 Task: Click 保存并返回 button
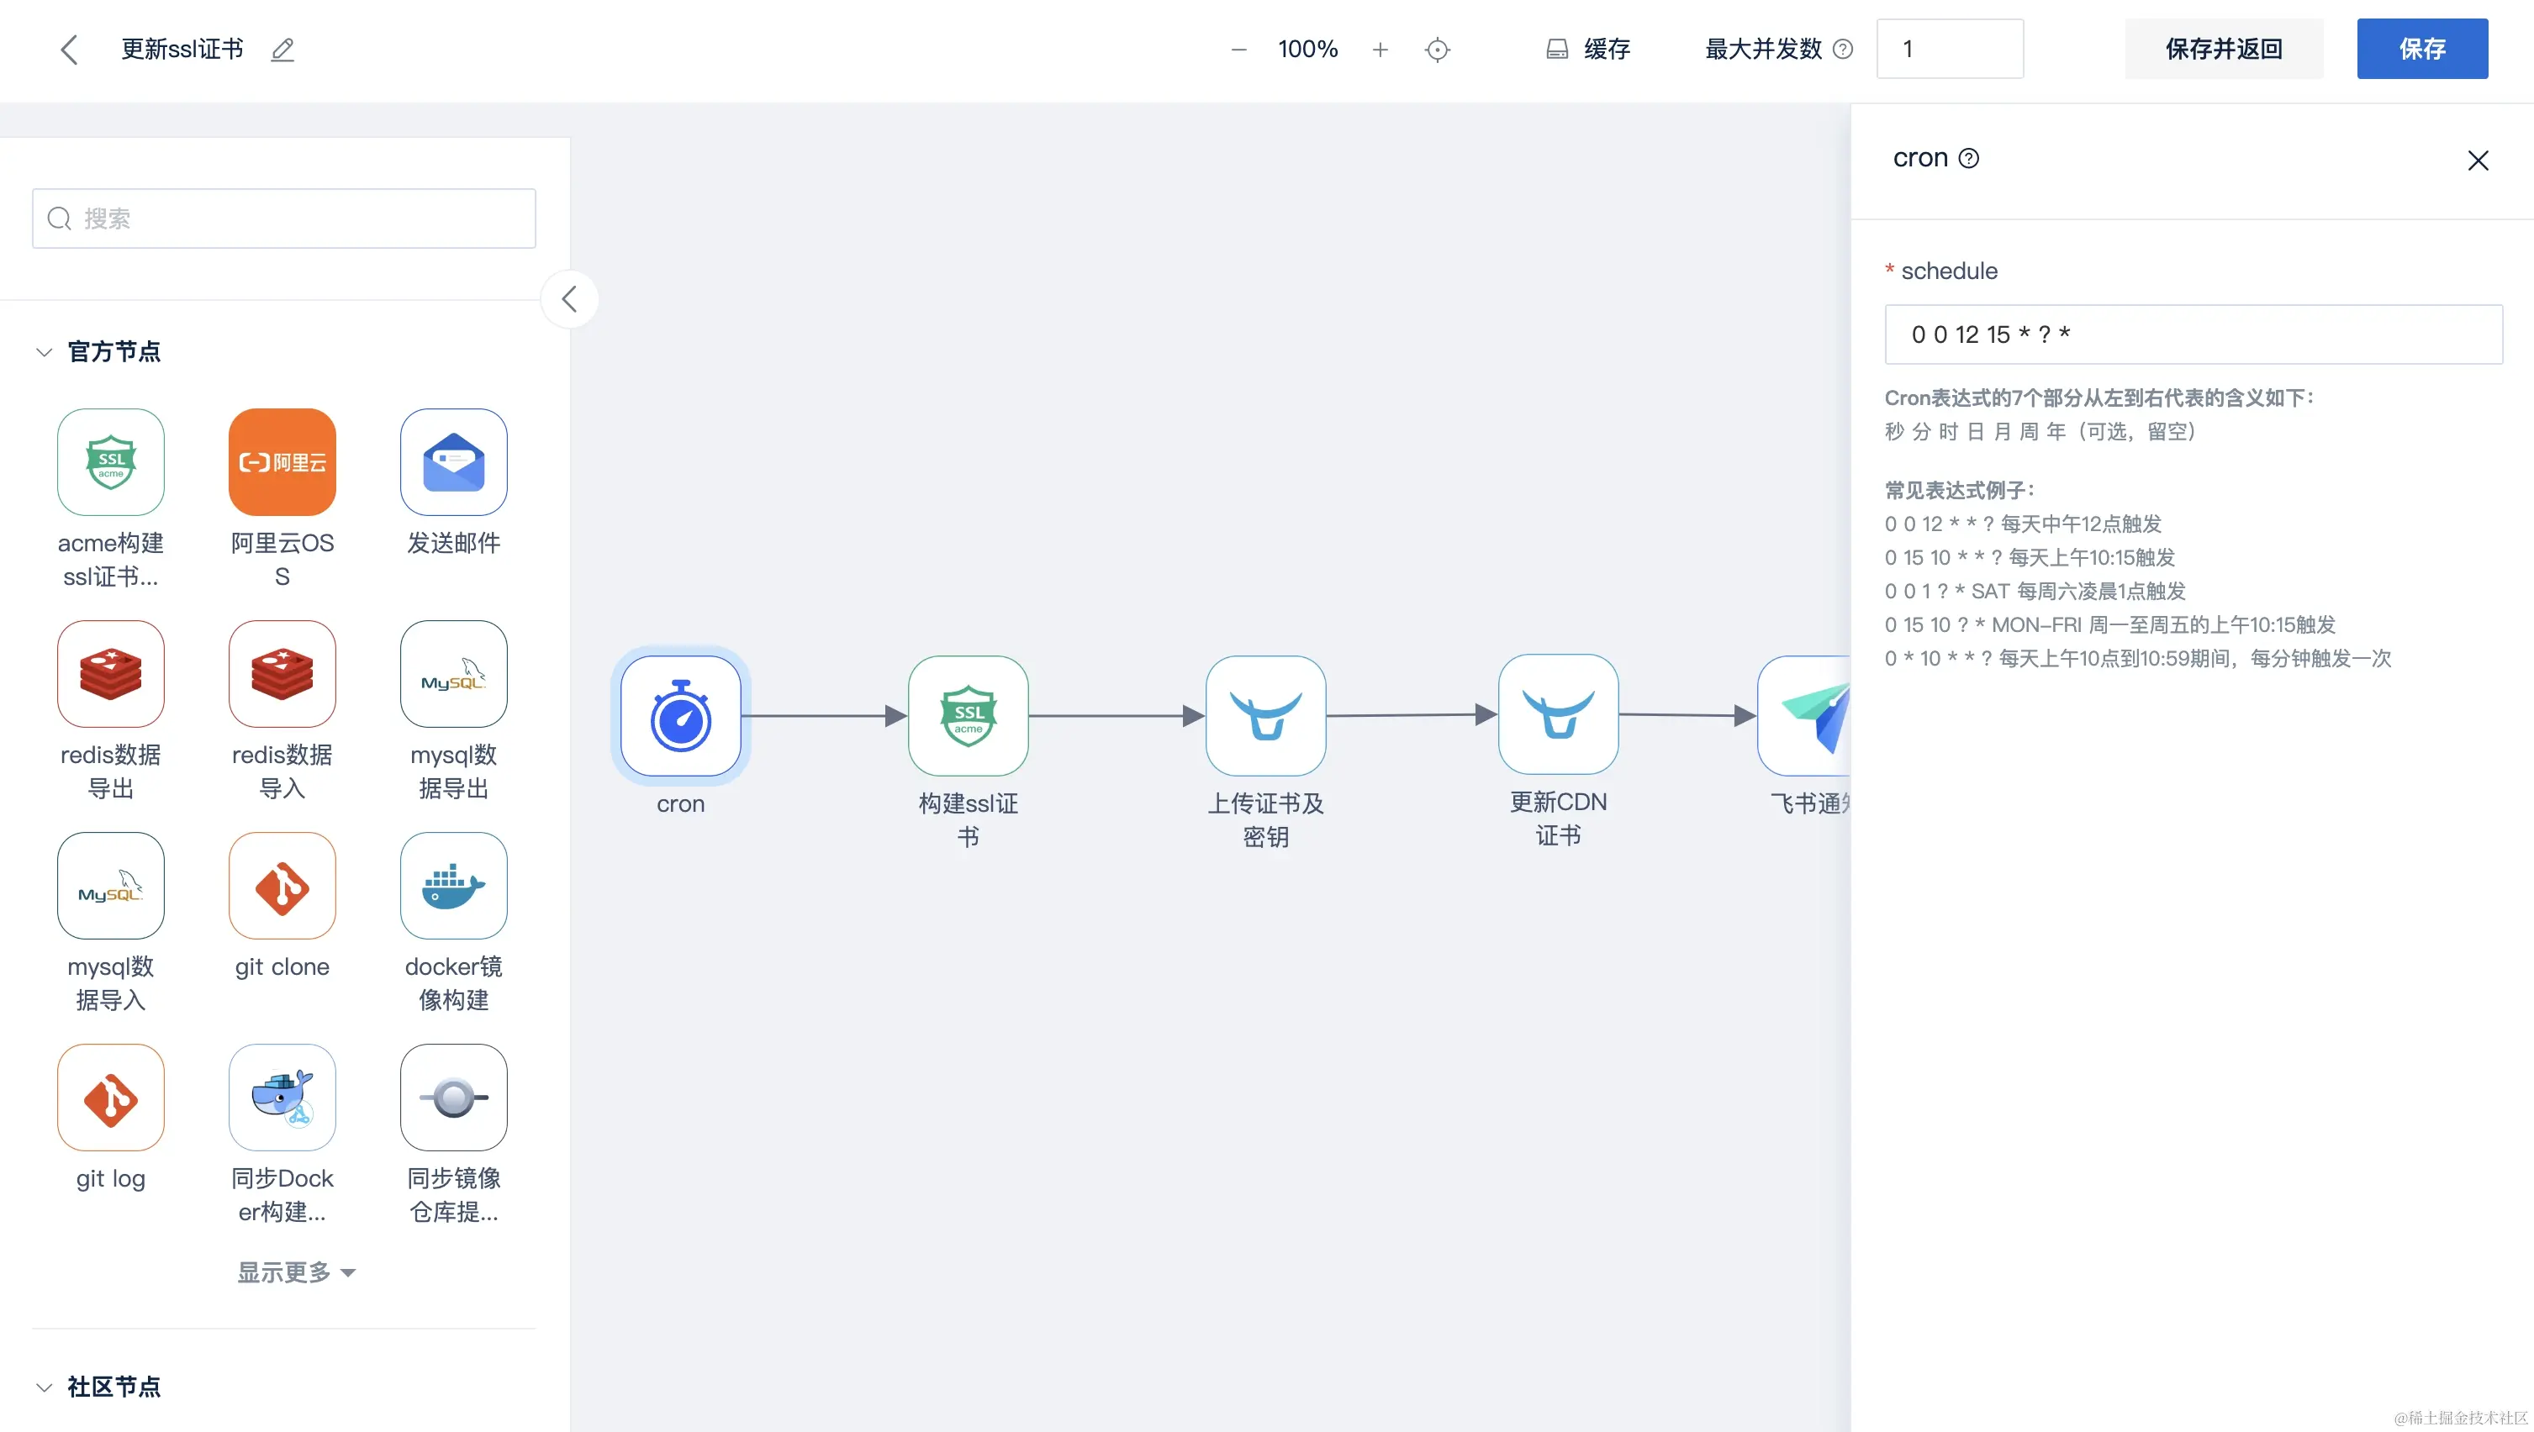click(2223, 50)
